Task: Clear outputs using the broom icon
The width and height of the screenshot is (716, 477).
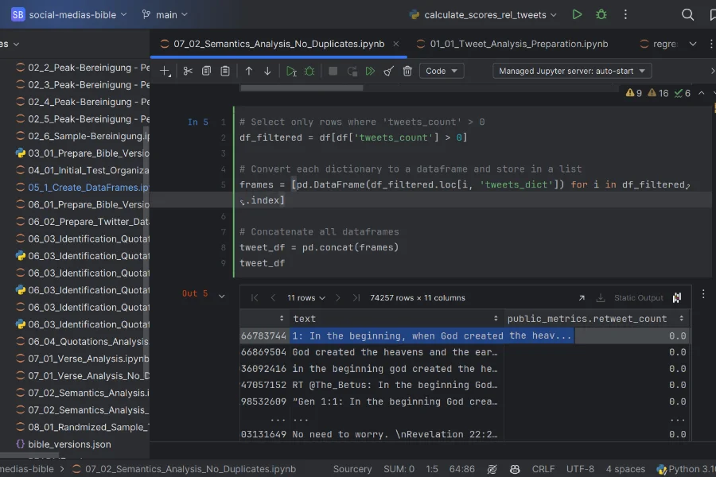Action: click(389, 71)
